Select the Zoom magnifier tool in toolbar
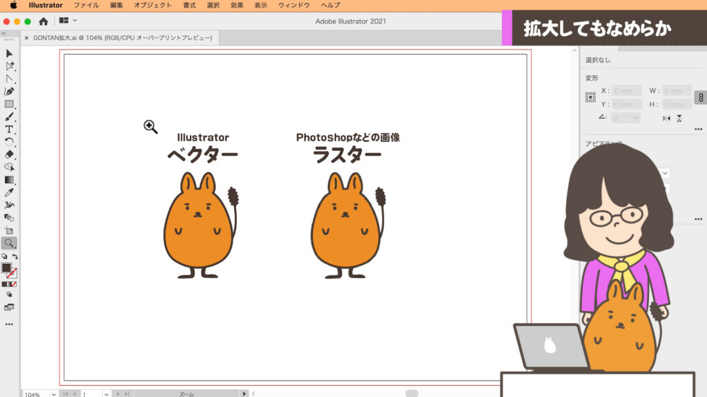The image size is (707, 397). [x=10, y=243]
